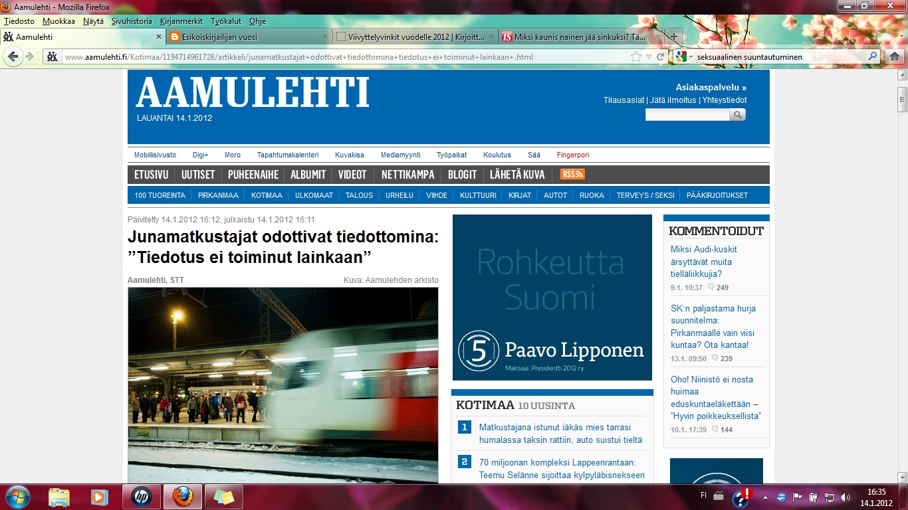The image size is (908, 510).
Task: Open the Tiedosto menu
Action: pyautogui.click(x=19, y=21)
